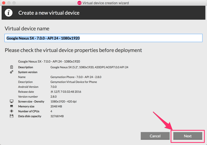
Task: Click the gears System version icon
Action: pos(12,72)
